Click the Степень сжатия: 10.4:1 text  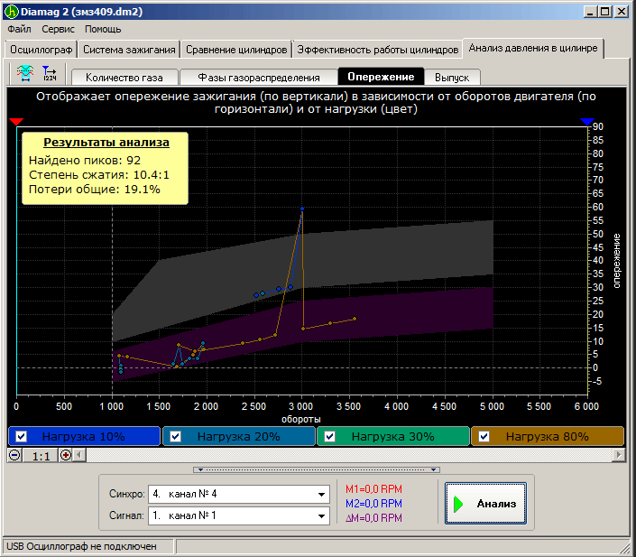(x=99, y=175)
